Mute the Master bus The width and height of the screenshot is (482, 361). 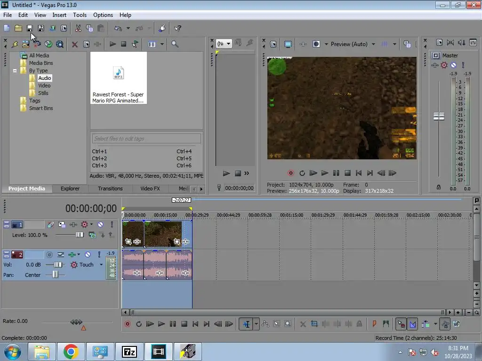click(x=453, y=65)
